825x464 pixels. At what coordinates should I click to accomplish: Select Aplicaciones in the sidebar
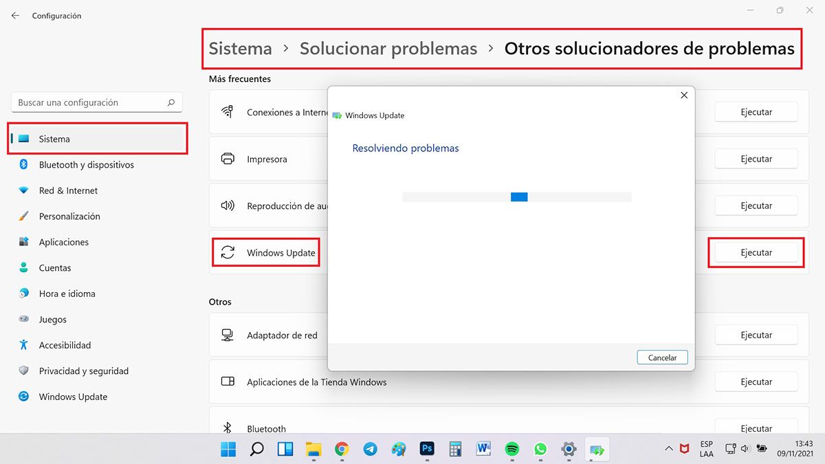point(97,242)
